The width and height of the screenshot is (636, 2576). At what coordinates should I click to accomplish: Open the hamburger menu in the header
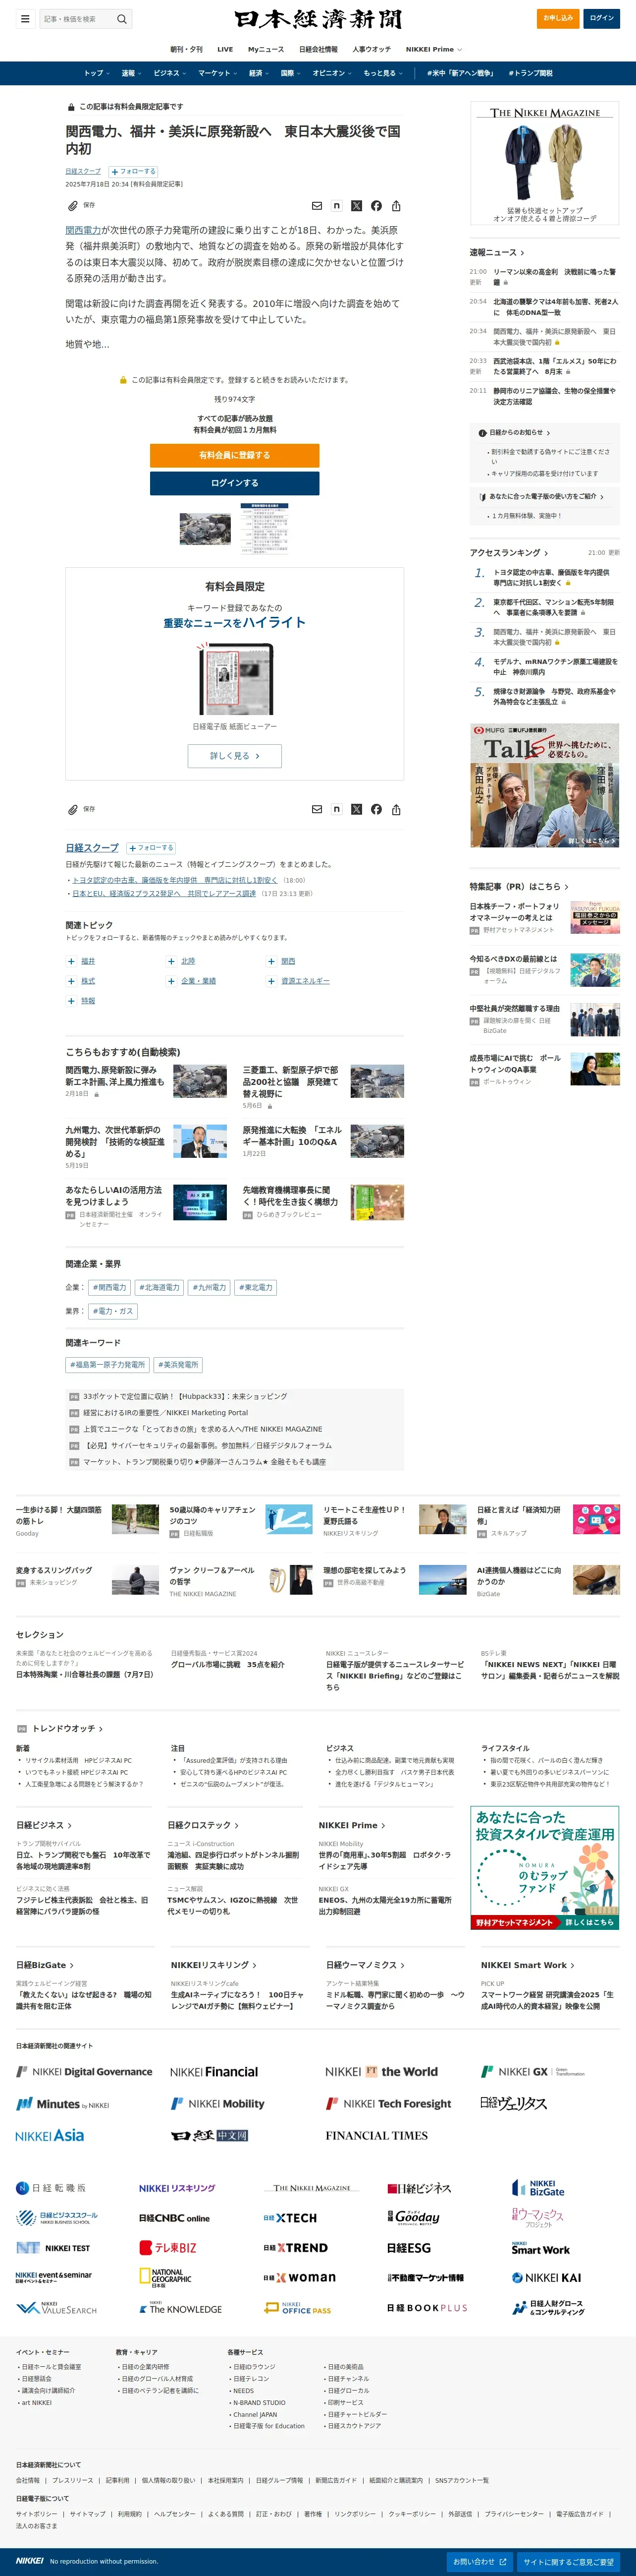(24, 18)
